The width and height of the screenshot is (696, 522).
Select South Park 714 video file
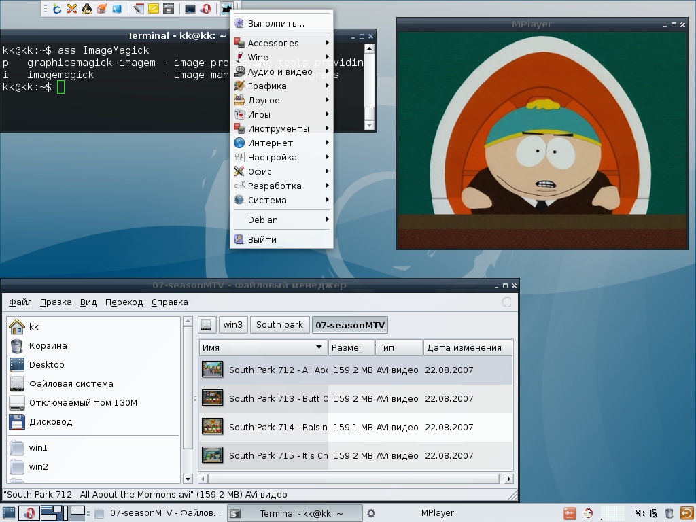pos(278,428)
